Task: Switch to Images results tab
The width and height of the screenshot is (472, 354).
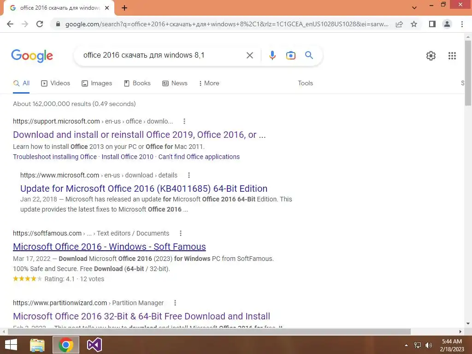Action: click(97, 83)
